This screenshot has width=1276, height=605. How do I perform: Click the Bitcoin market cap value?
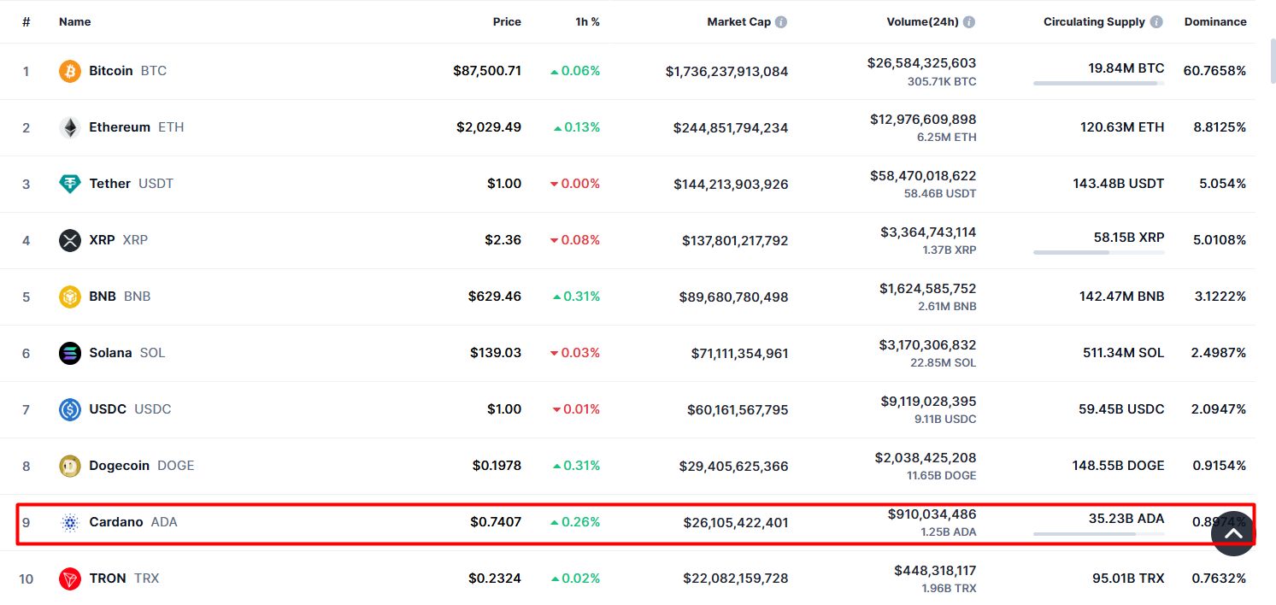pyautogui.click(x=726, y=72)
